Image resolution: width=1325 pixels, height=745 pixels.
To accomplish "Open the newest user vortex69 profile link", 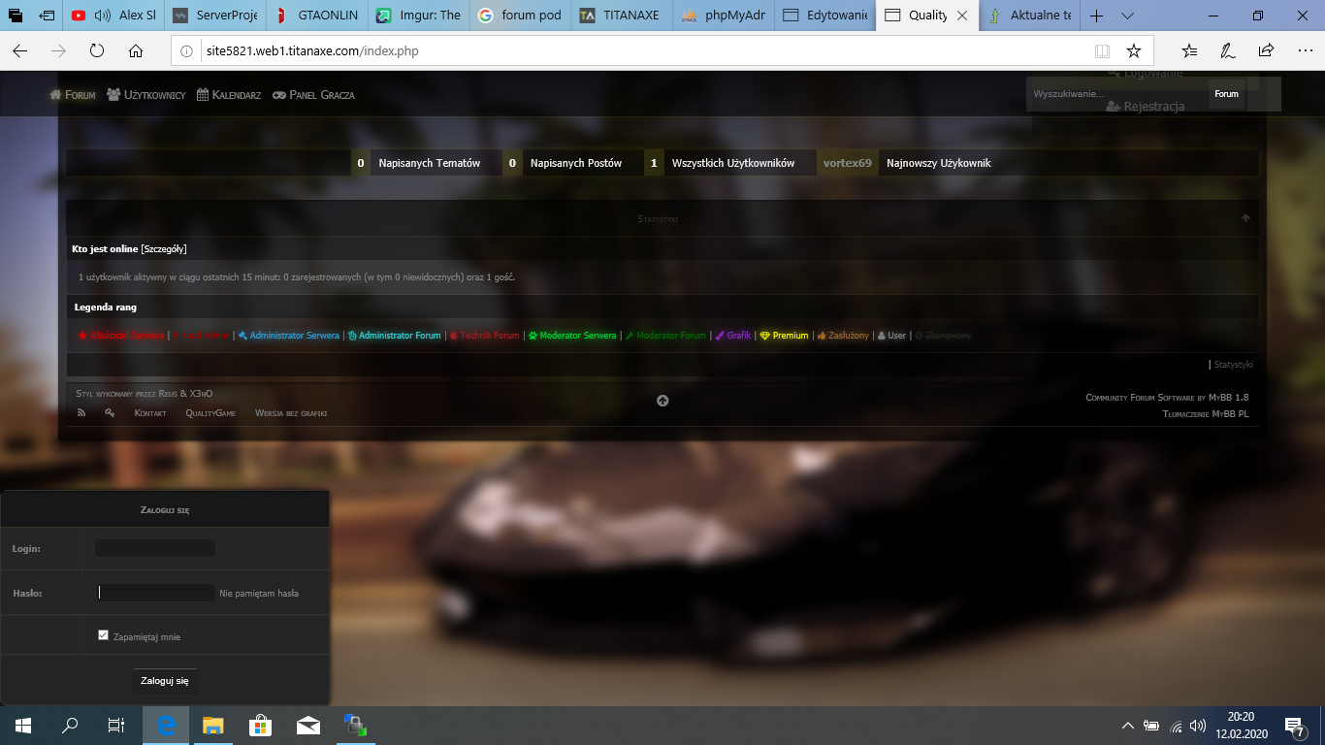I will (x=848, y=163).
